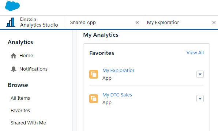Open the My Exploratior app link
218x131 pixels.
pyautogui.click(x=119, y=70)
